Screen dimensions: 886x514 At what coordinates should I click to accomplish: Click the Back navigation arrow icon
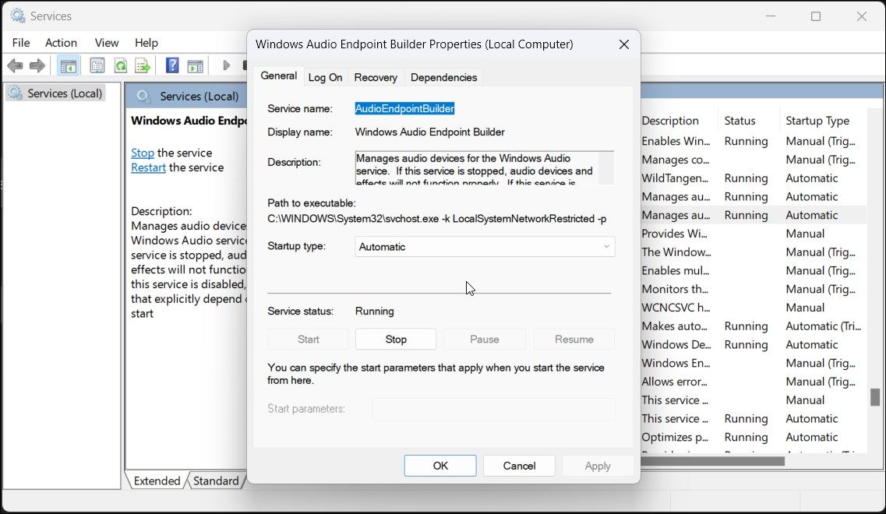[x=15, y=65]
